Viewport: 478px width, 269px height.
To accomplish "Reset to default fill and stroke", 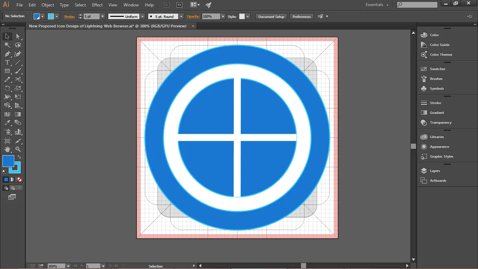I will tap(4, 171).
